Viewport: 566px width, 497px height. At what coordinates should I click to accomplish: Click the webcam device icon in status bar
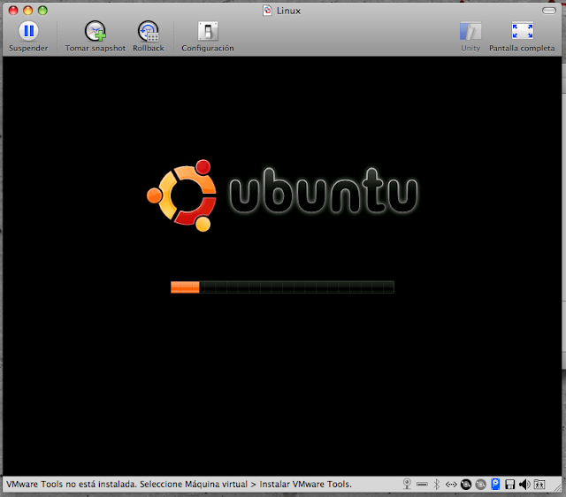click(407, 484)
